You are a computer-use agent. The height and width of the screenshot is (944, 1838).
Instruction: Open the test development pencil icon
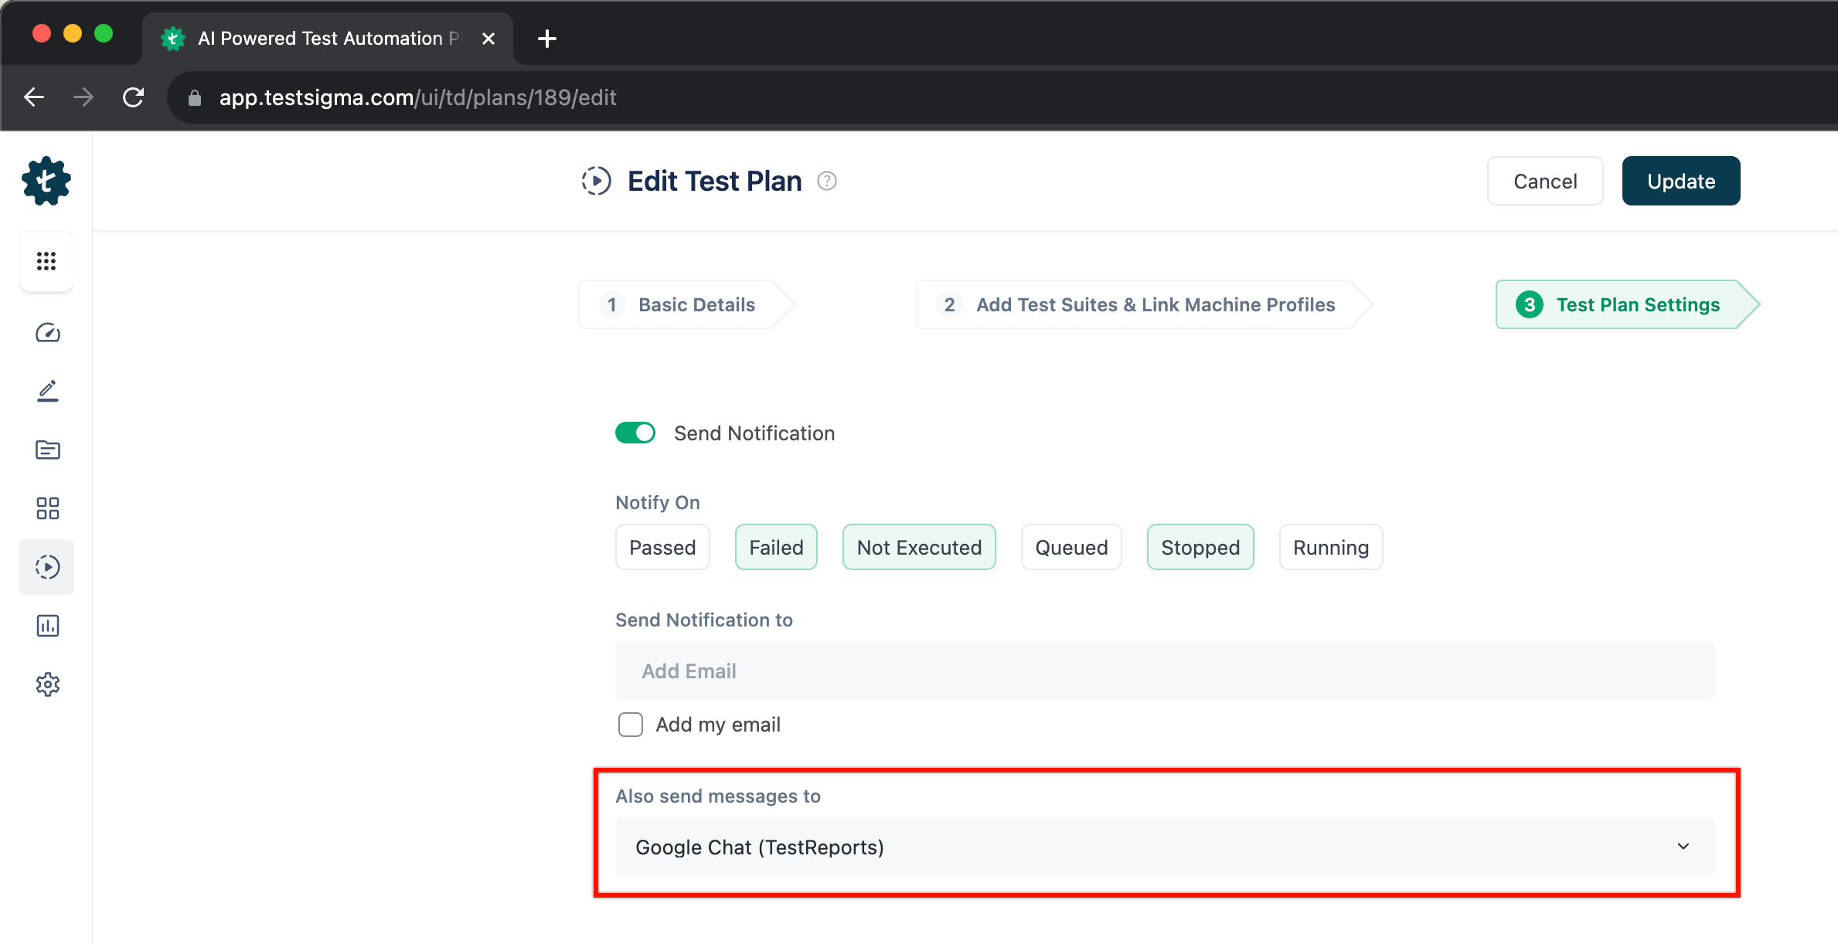(x=47, y=391)
